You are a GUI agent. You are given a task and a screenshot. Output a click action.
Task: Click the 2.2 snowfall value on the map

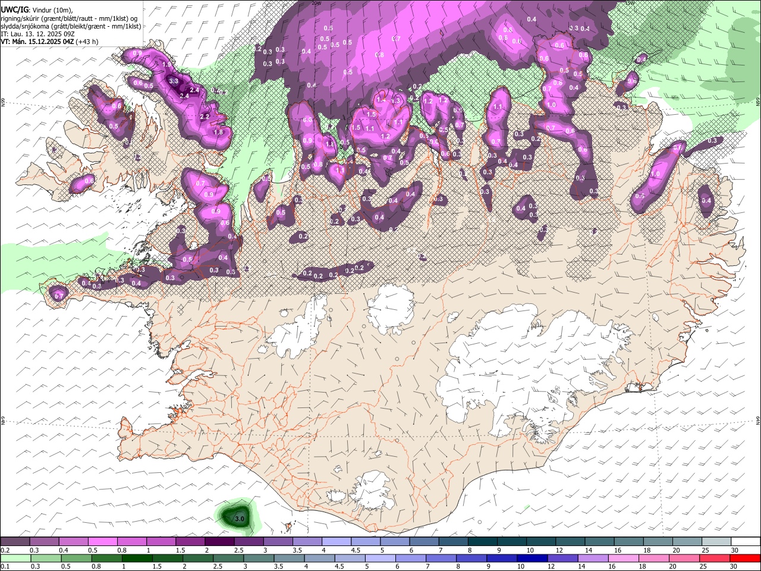coord(205,117)
